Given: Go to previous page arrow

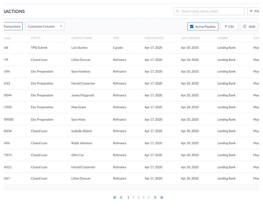Looking at the screenshot, I should [x=121, y=197].
